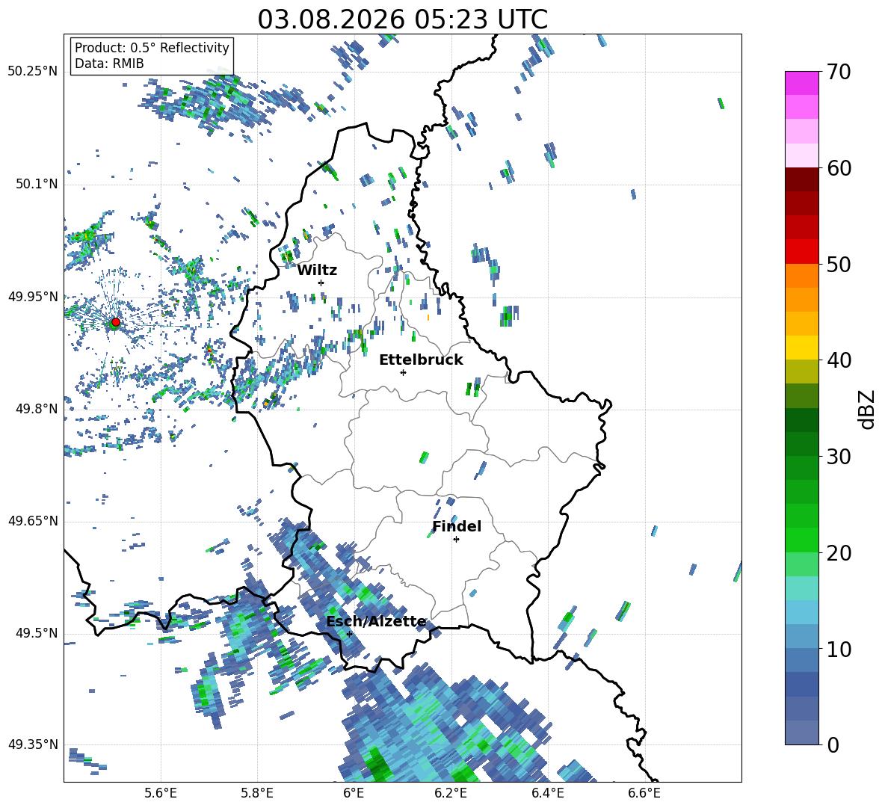Click the Ettelbruck station cross marker
Image resolution: width=885 pixels, height=808 pixels.
tap(403, 372)
